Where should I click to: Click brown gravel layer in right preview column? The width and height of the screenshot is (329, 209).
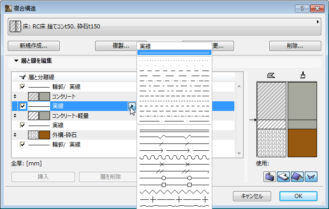pyautogui.click(x=302, y=143)
